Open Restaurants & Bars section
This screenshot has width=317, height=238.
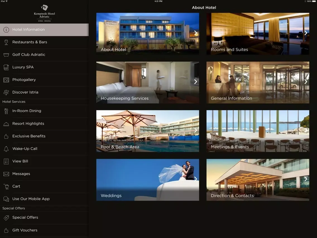click(44, 42)
